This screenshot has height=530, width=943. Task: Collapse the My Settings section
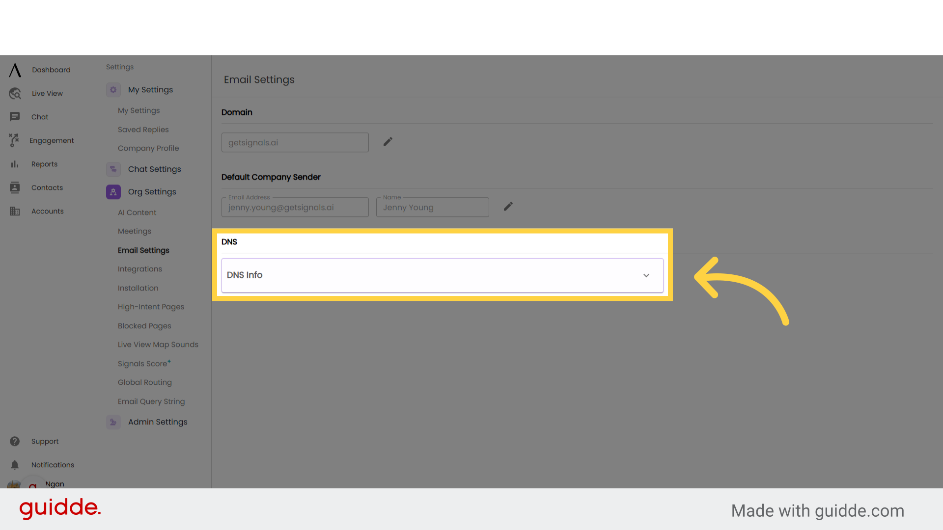pos(150,90)
